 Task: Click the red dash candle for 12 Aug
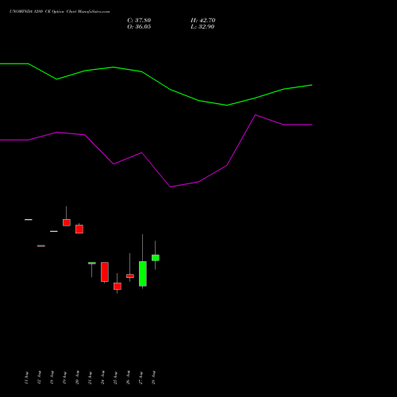click(41, 246)
